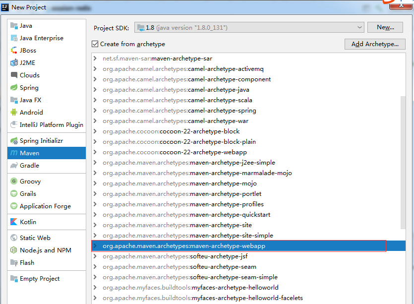Click the Flash folder icon
The height and width of the screenshot is (304, 414).
tap(14, 262)
